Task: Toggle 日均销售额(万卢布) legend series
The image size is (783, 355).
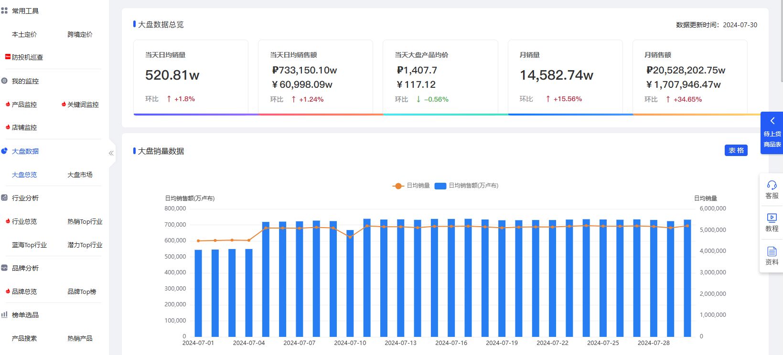Action: click(x=467, y=186)
